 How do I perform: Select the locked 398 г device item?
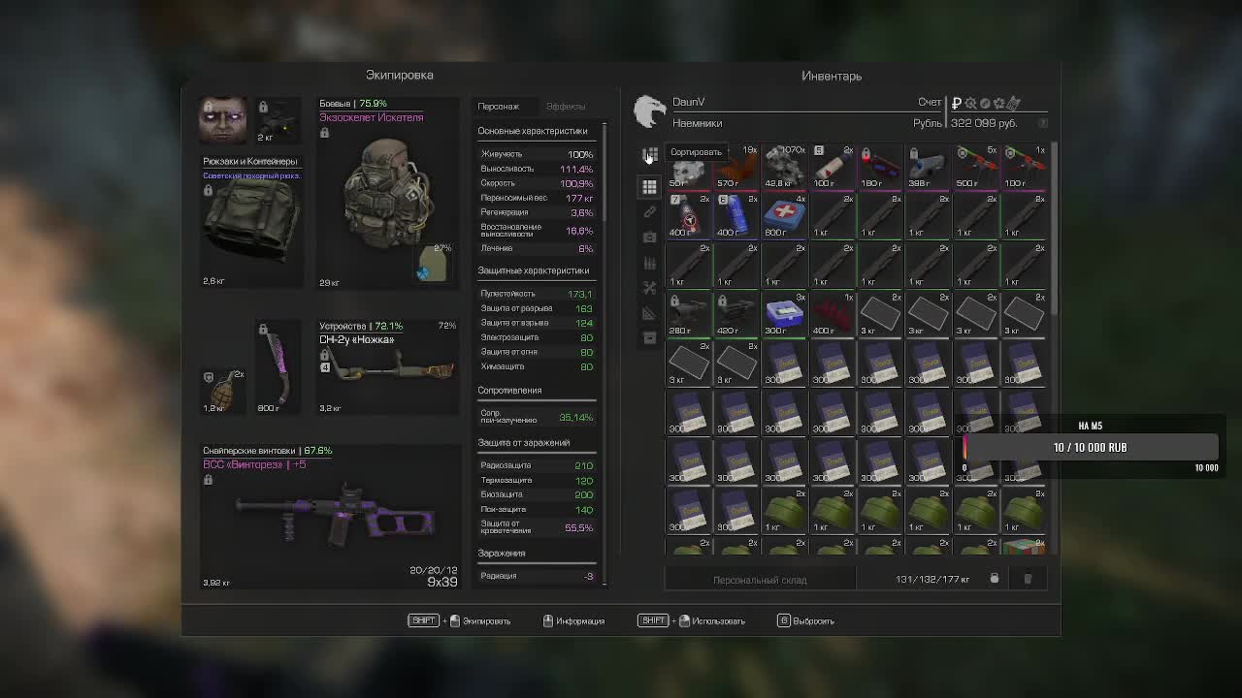click(x=928, y=166)
